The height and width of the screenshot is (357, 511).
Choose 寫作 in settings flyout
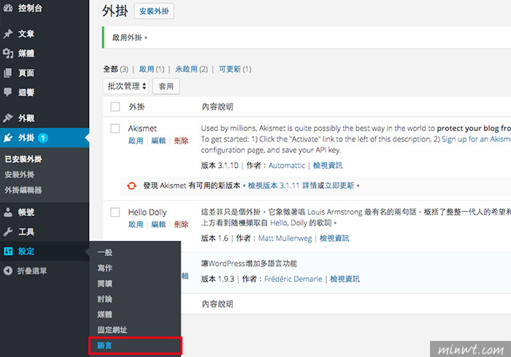105,268
